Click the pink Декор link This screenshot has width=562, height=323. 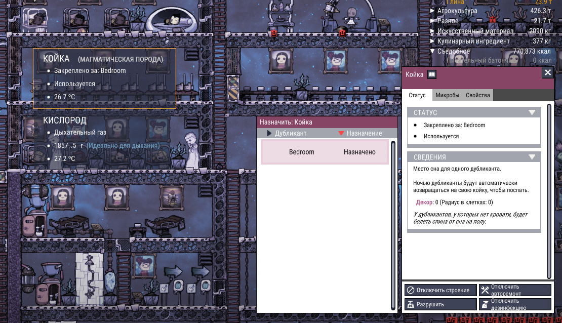[424, 202]
